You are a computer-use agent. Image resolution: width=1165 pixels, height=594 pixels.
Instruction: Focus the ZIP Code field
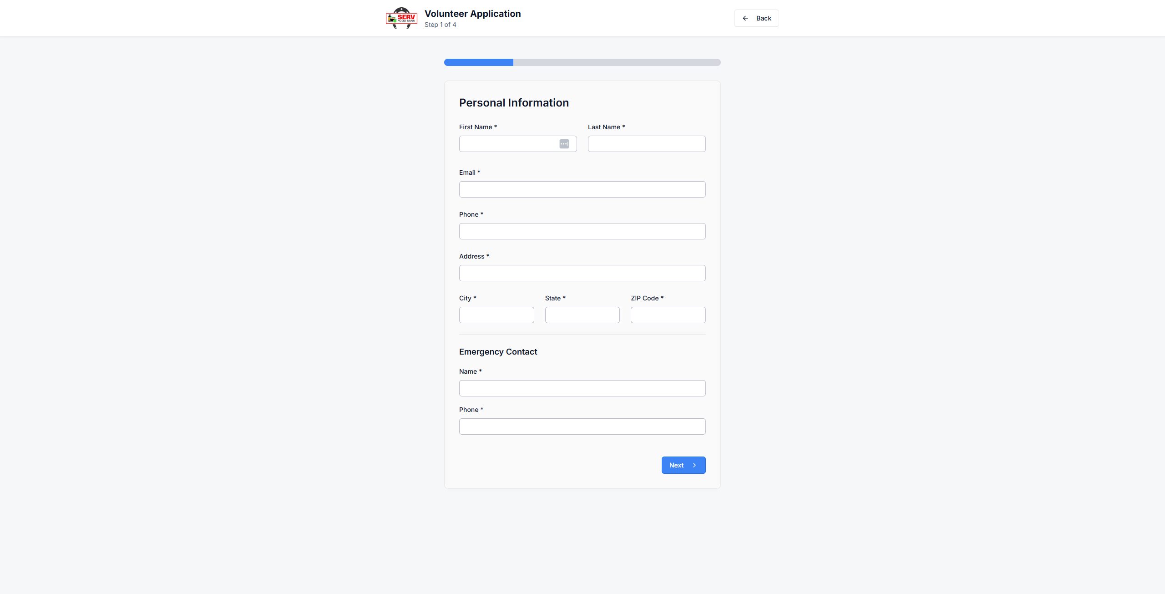click(x=668, y=315)
